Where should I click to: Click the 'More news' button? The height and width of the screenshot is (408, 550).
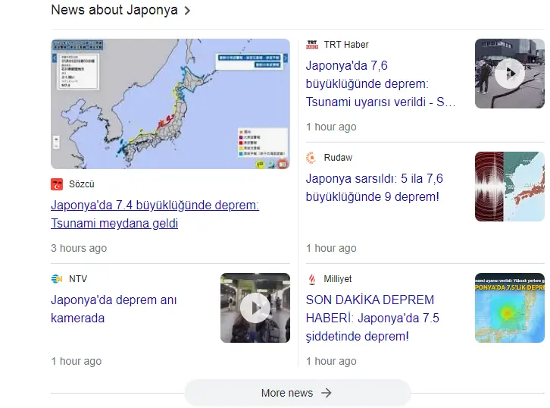297,393
